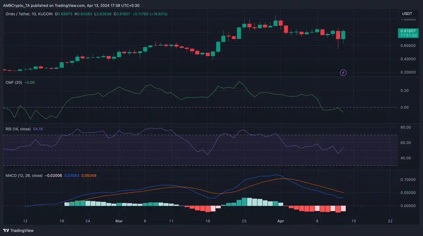Open the USDT currency selector

coord(407,14)
